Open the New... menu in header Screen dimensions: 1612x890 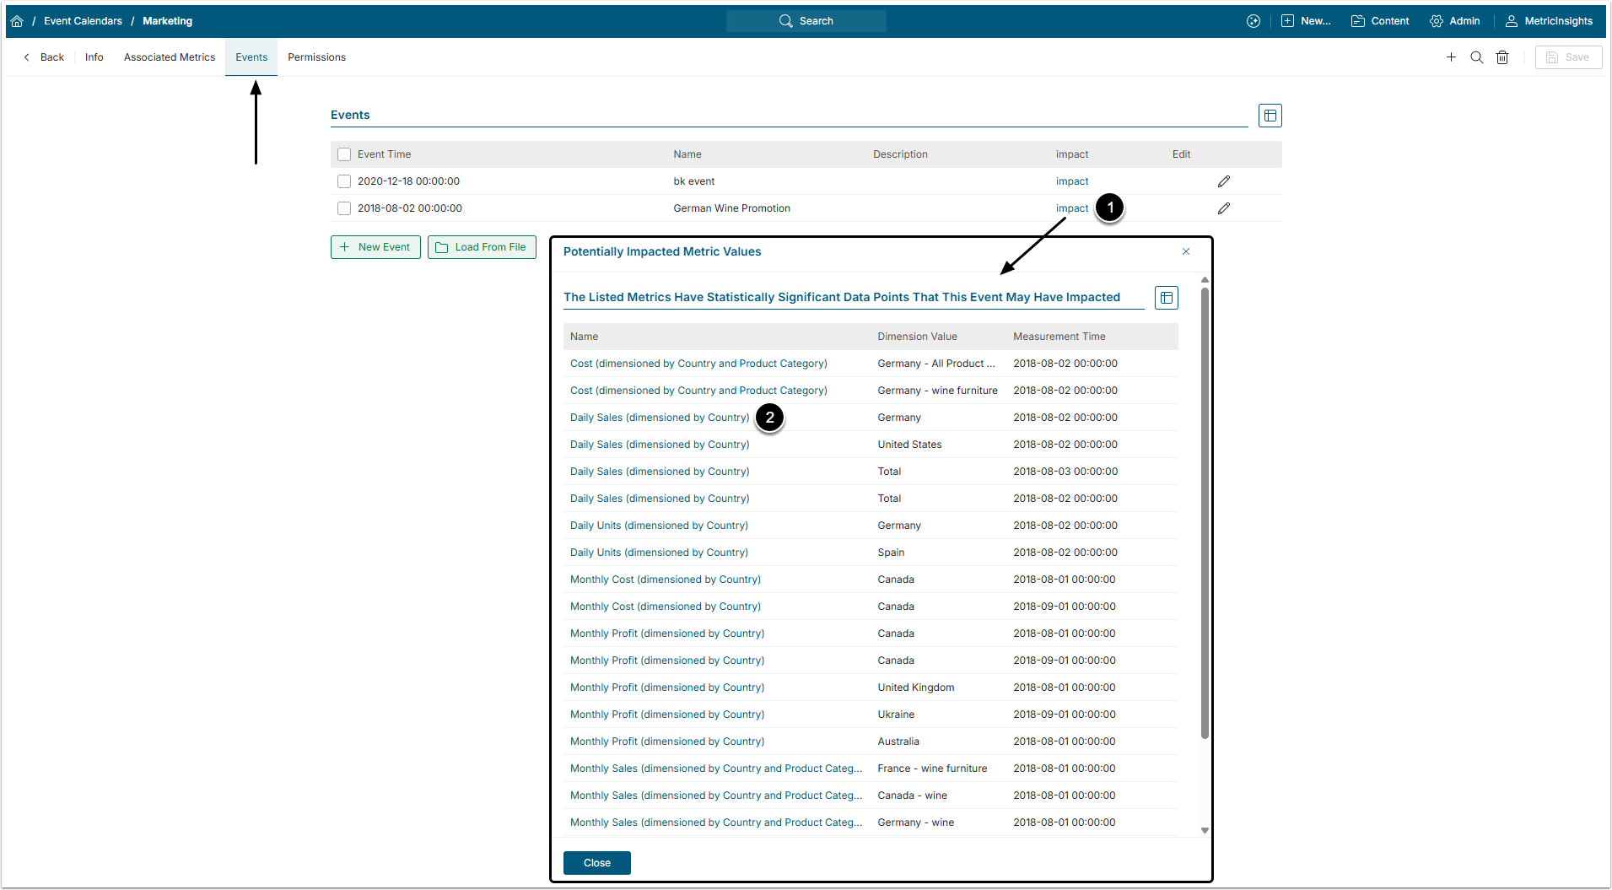click(1306, 21)
